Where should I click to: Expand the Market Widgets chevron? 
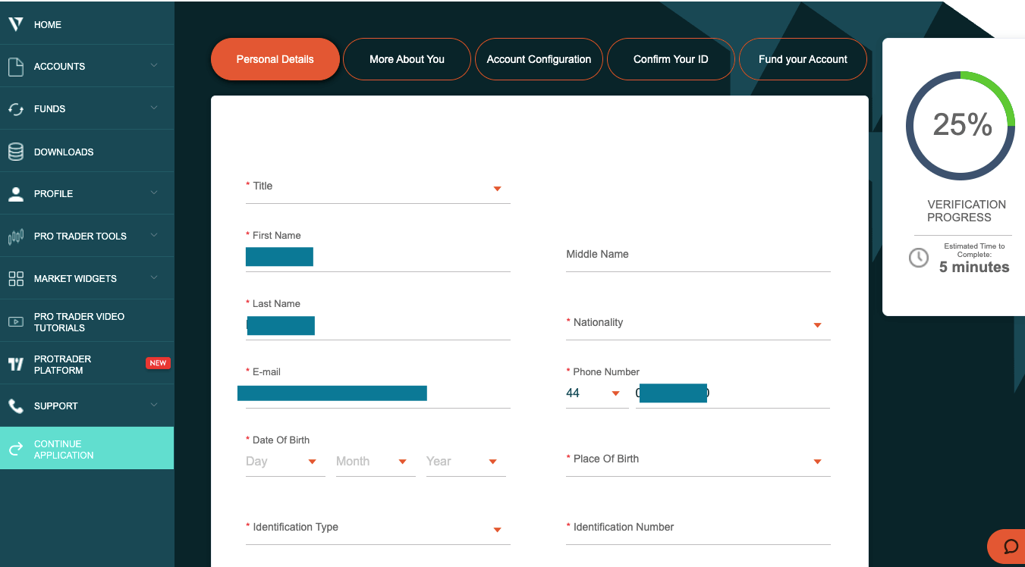point(154,278)
